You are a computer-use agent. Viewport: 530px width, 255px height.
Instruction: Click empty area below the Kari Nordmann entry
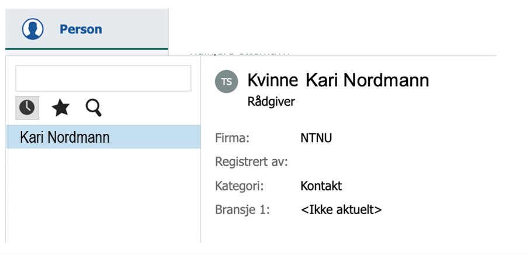coord(103,195)
